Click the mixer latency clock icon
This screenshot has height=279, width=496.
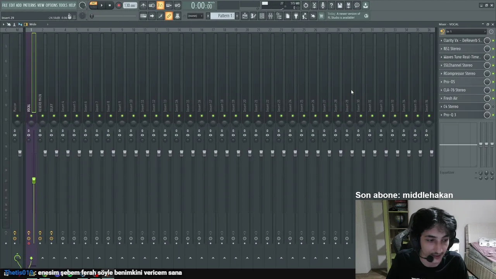[x=491, y=32]
